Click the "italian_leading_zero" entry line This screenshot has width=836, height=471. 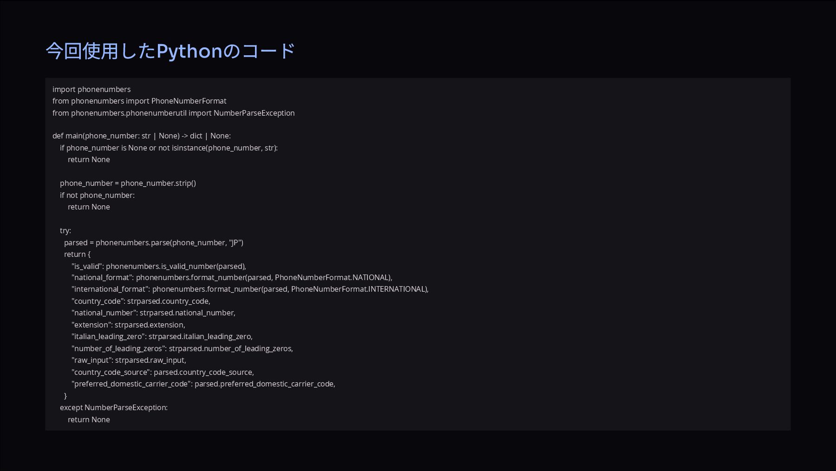(x=162, y=336)
